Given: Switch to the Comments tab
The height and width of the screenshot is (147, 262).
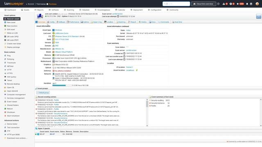Looking at the screenshot, I should point(164,22).
